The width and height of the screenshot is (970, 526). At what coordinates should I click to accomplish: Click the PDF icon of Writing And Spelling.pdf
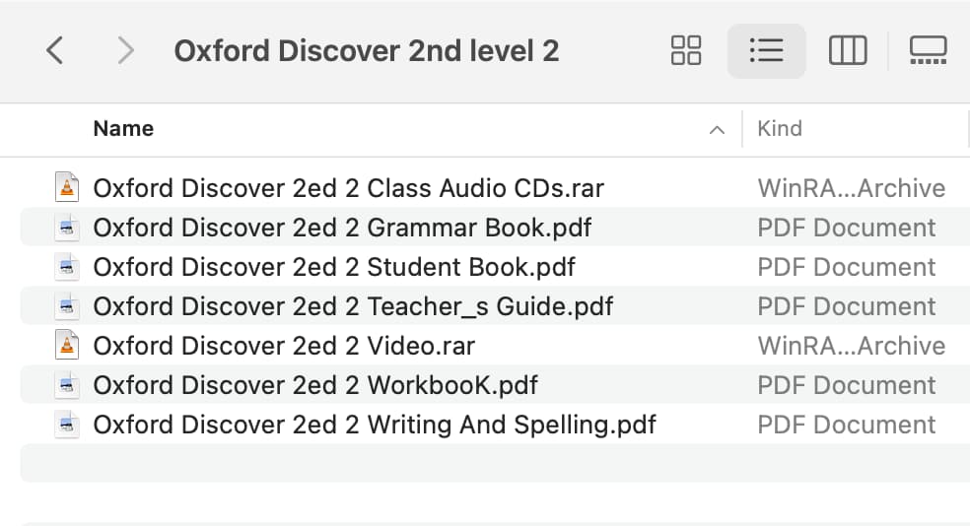[67, 425]
